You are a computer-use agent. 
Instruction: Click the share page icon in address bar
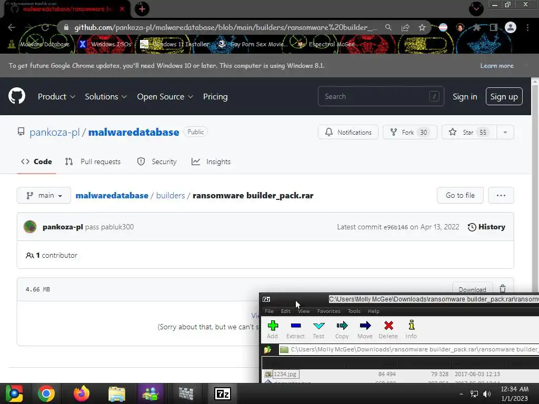tap(405, 27)
